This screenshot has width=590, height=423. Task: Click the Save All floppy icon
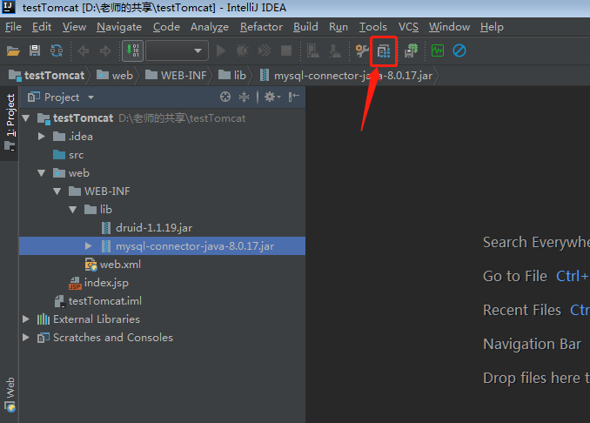point(35,50)
